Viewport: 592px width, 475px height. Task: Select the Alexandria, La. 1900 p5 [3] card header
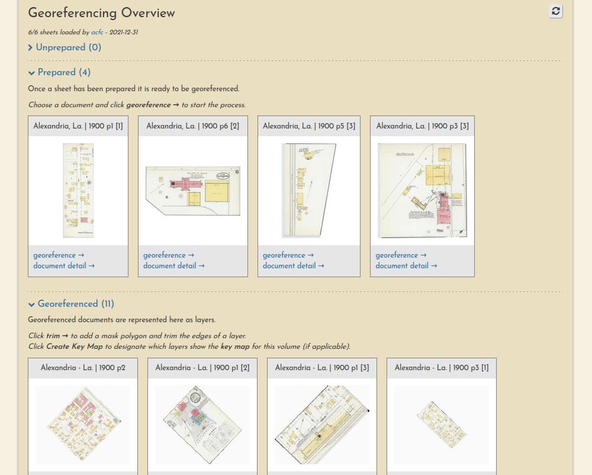308,126
